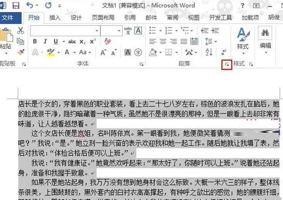This screenshot has height=200, width=283.
Task: Click the Sort A-Z icon
Action: pos(209,52)
